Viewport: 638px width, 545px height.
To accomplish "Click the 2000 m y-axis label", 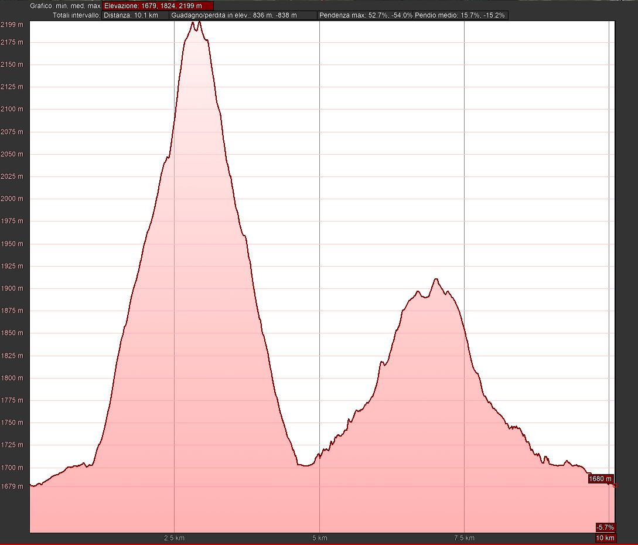I will [12, 199].
